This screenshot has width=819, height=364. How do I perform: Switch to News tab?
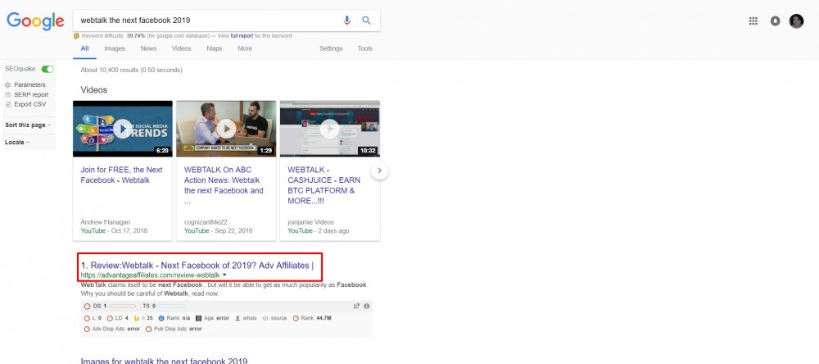click(x=148, y=48)
